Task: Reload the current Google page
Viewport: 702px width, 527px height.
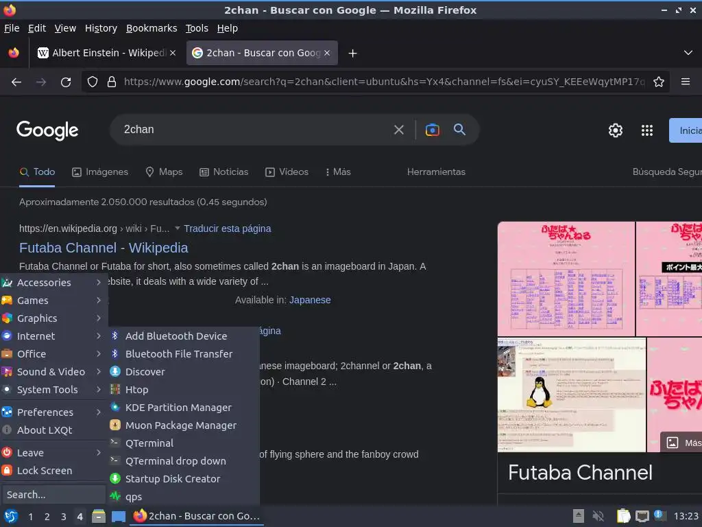Action: [66, 82]
